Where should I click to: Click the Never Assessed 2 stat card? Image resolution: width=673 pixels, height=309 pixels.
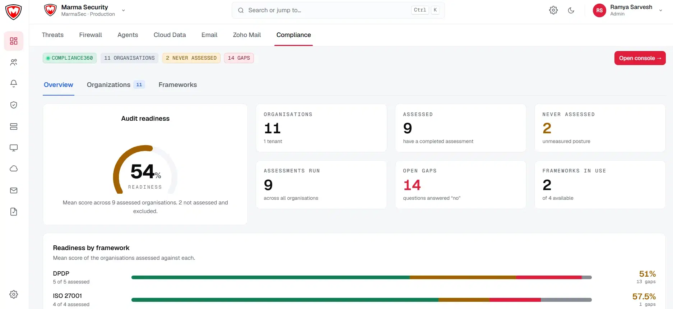600,128
